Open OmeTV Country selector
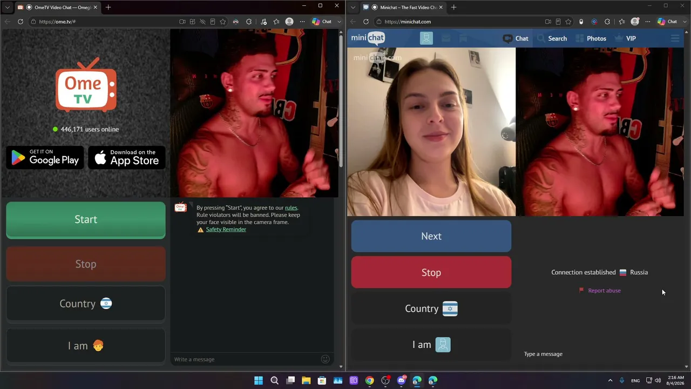This screenshot has width=691, height=389. (86, 304)
